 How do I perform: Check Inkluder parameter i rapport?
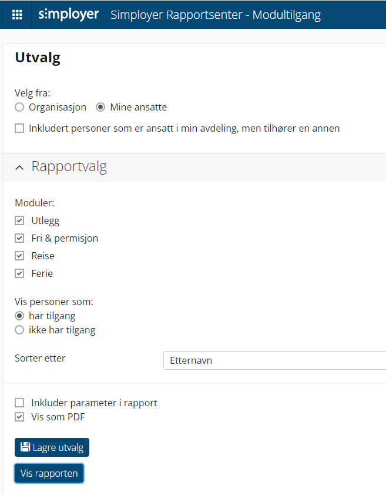click(19, 403)
